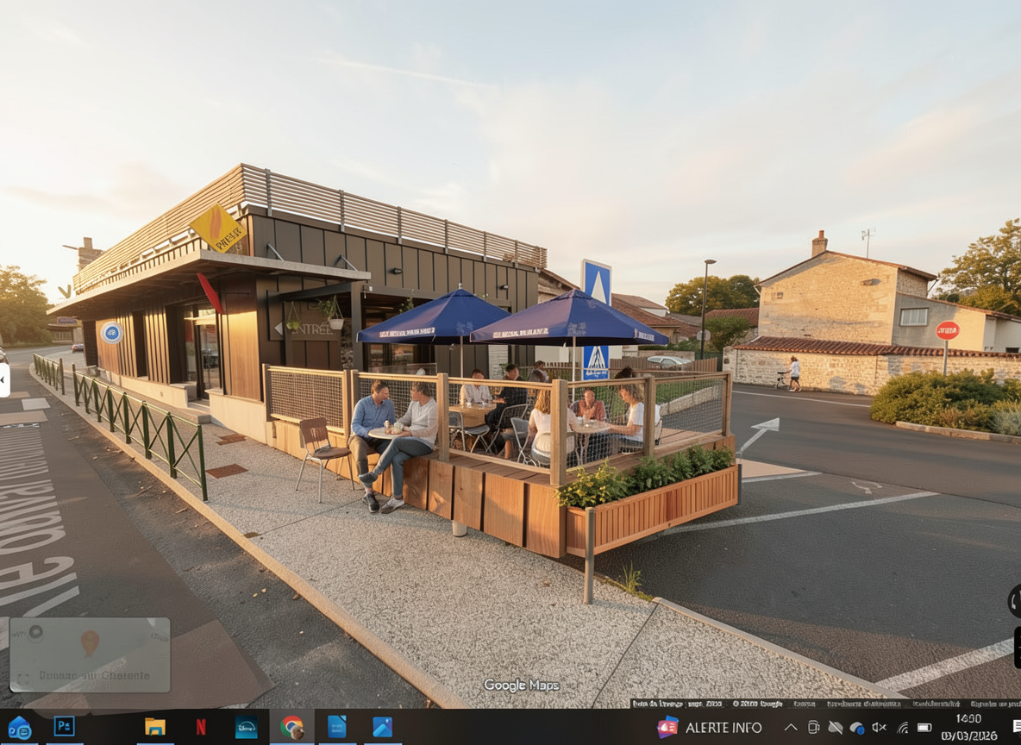
Task: Check the battery status icon
Action: coord(924,728)
